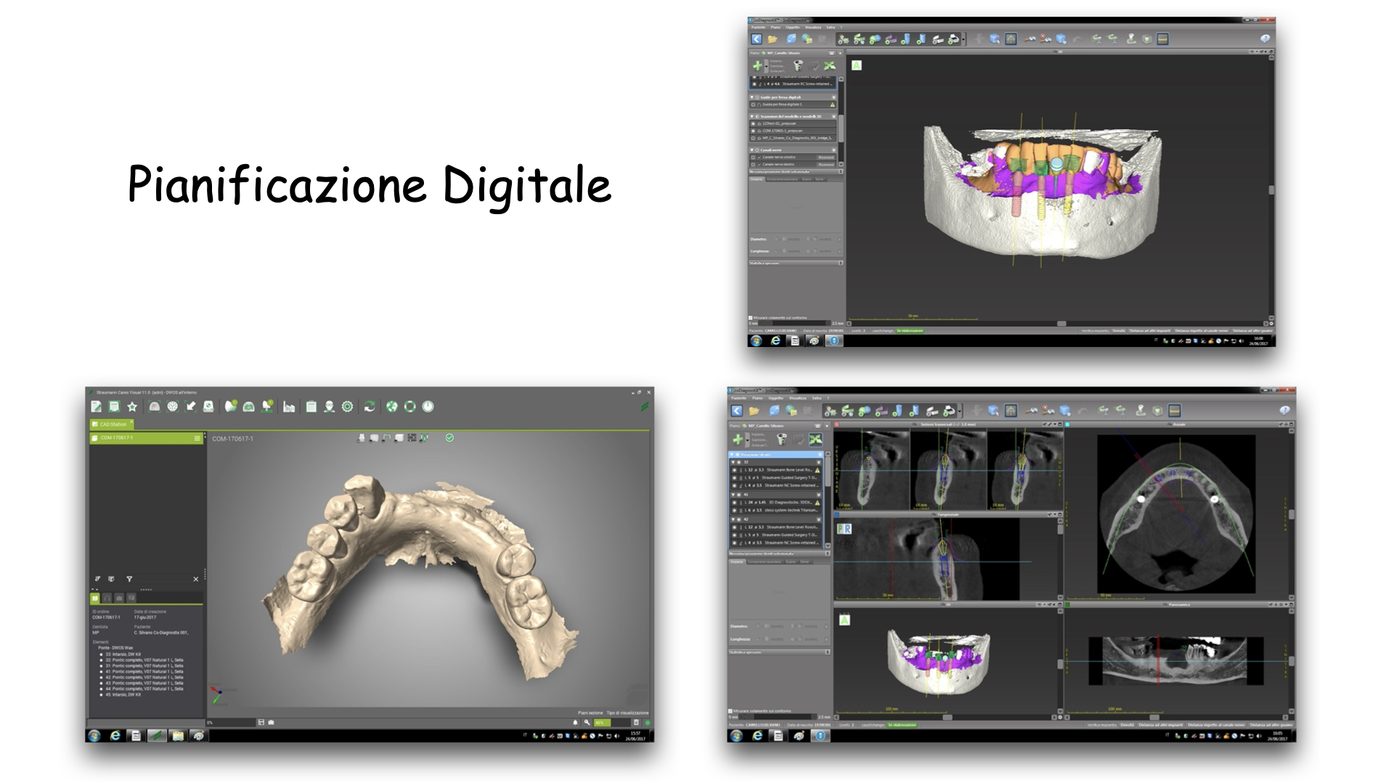Open the new order icon in Straumann Cares toolbar
Viewport: 1394px width, 784px height.
coord(96,407)
